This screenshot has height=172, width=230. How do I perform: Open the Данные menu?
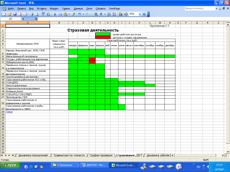tap(78, 9)
